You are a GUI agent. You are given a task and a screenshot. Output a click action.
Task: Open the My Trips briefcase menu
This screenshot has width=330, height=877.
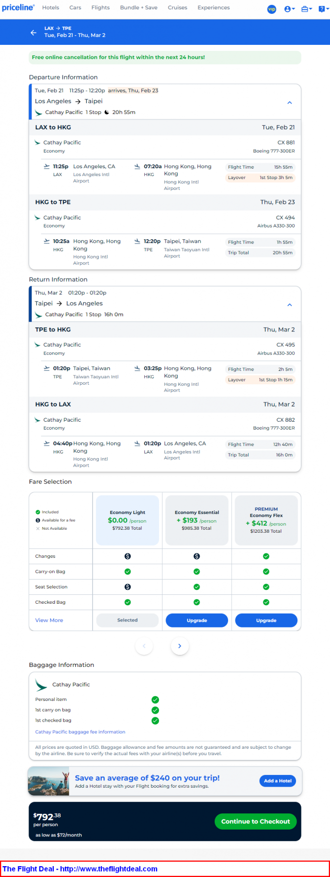[306, 9]
